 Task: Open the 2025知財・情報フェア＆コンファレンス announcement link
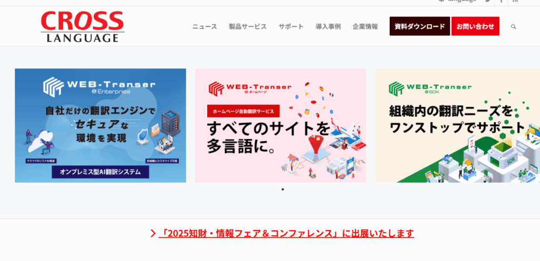(286, 234)
